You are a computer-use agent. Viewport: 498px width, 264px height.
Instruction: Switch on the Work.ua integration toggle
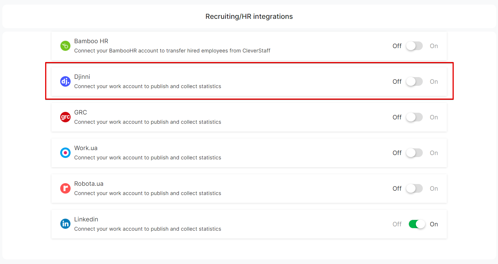[x=414, y=153]
